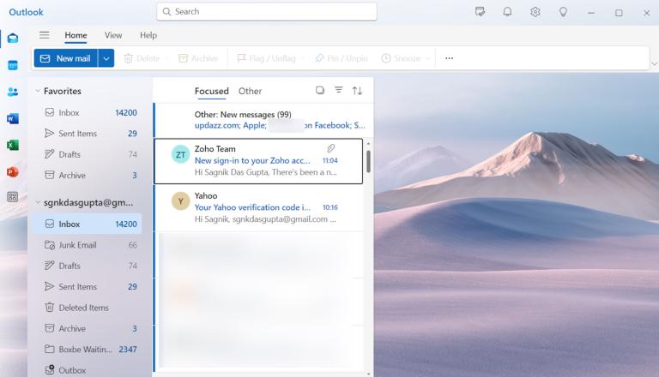Launch Word from the app sidebar
Viewport: 659px width, 377px height.
tap(13, 118)
